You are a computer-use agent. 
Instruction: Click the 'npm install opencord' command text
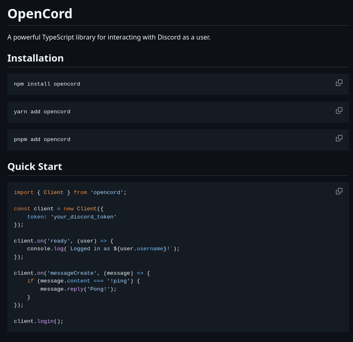pos(47,84)
